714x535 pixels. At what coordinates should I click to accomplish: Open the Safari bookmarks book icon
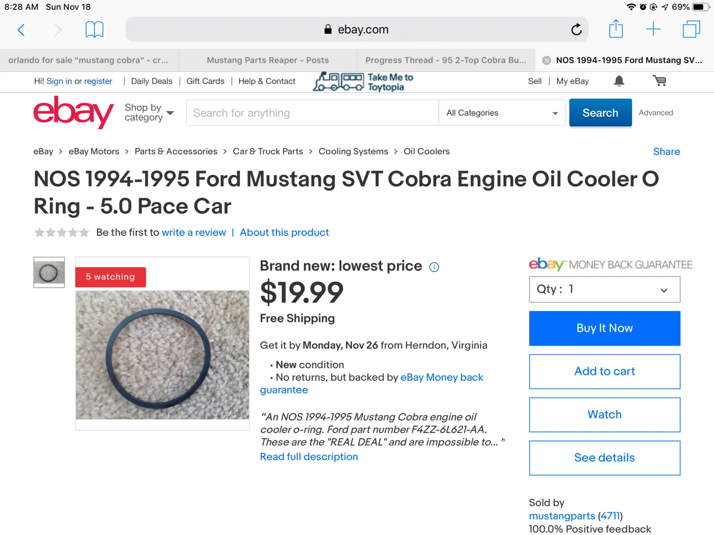(95, 30)
